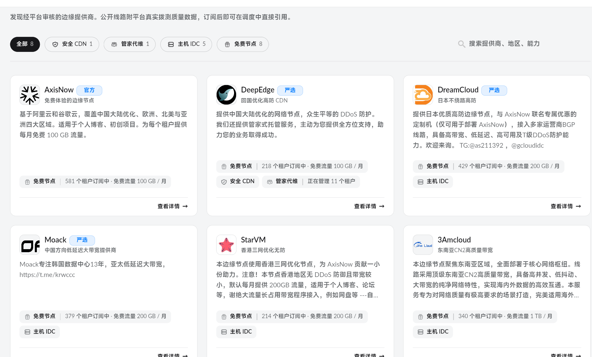Click the gift icon in Moack 免费节点 tag
592x357 pixels.
pyautogui.click(x=27, y=317)
